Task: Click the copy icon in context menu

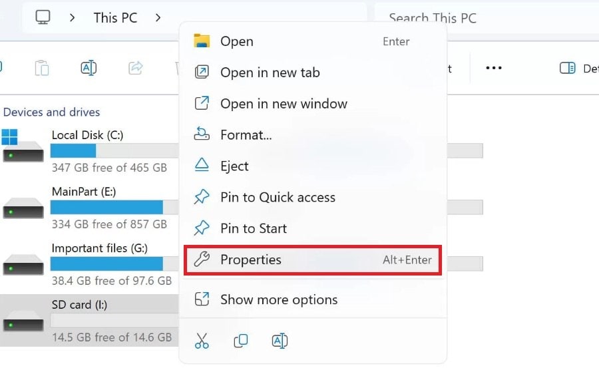Action: click(240, 341)
